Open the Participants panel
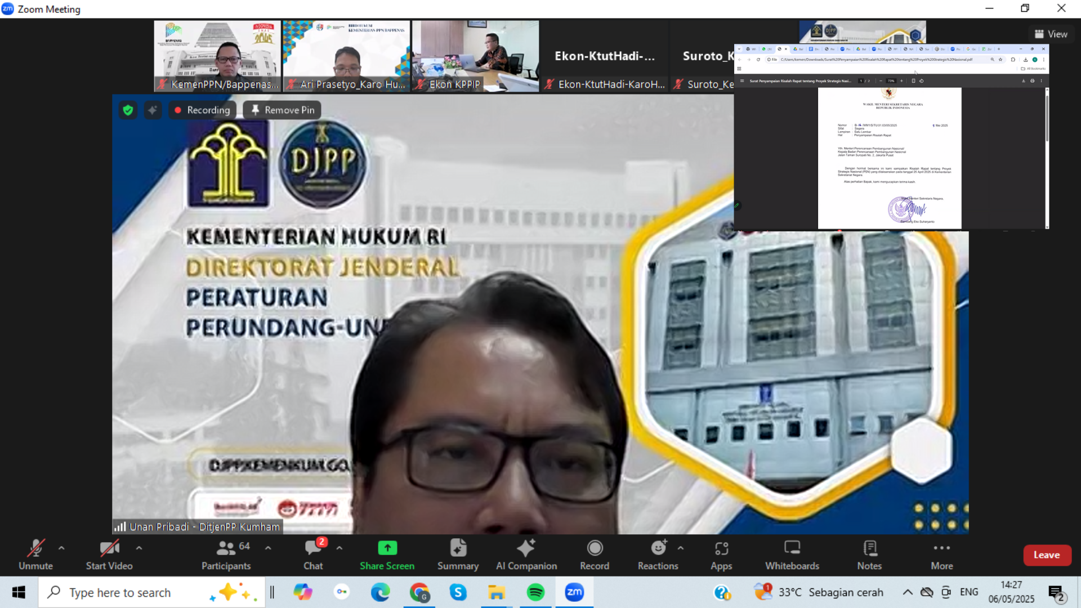The height and width of the screenshot is (608, 1081). [226, 555]
